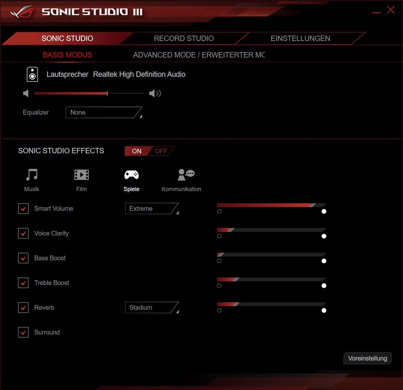Click the ROG logo in the title bar
403x390 pixels.
pos(22,12)
